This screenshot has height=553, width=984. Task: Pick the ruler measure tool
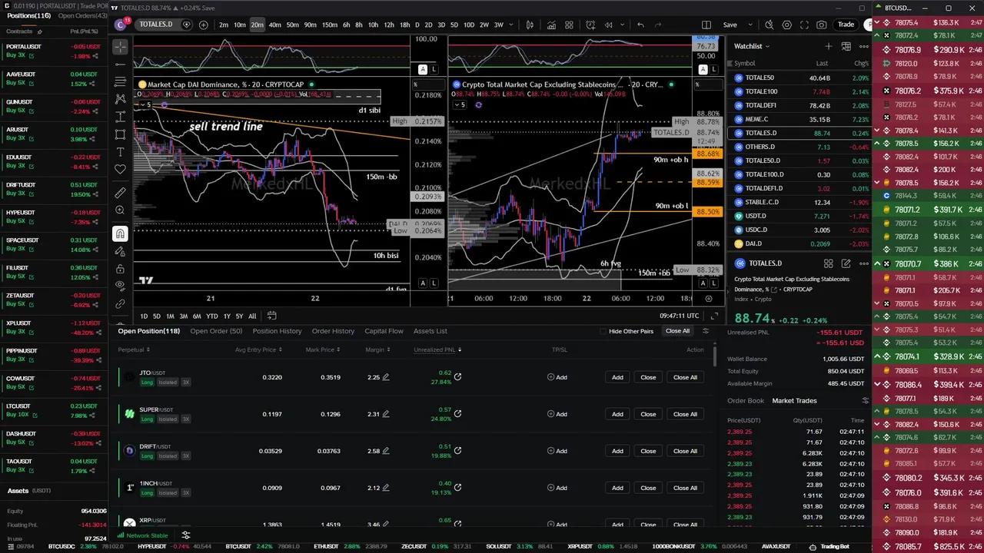(x=120, y=192)
